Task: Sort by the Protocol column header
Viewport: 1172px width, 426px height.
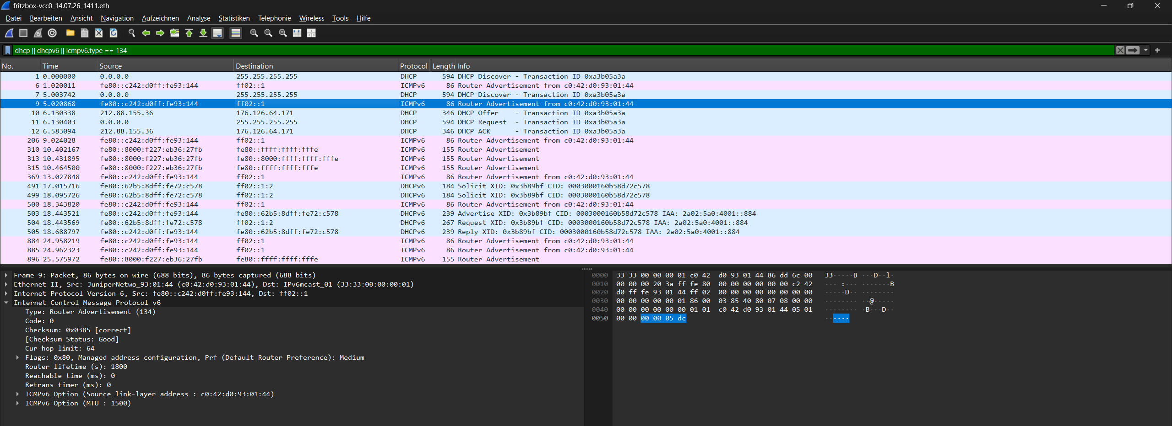Action: tap(414, 66)
